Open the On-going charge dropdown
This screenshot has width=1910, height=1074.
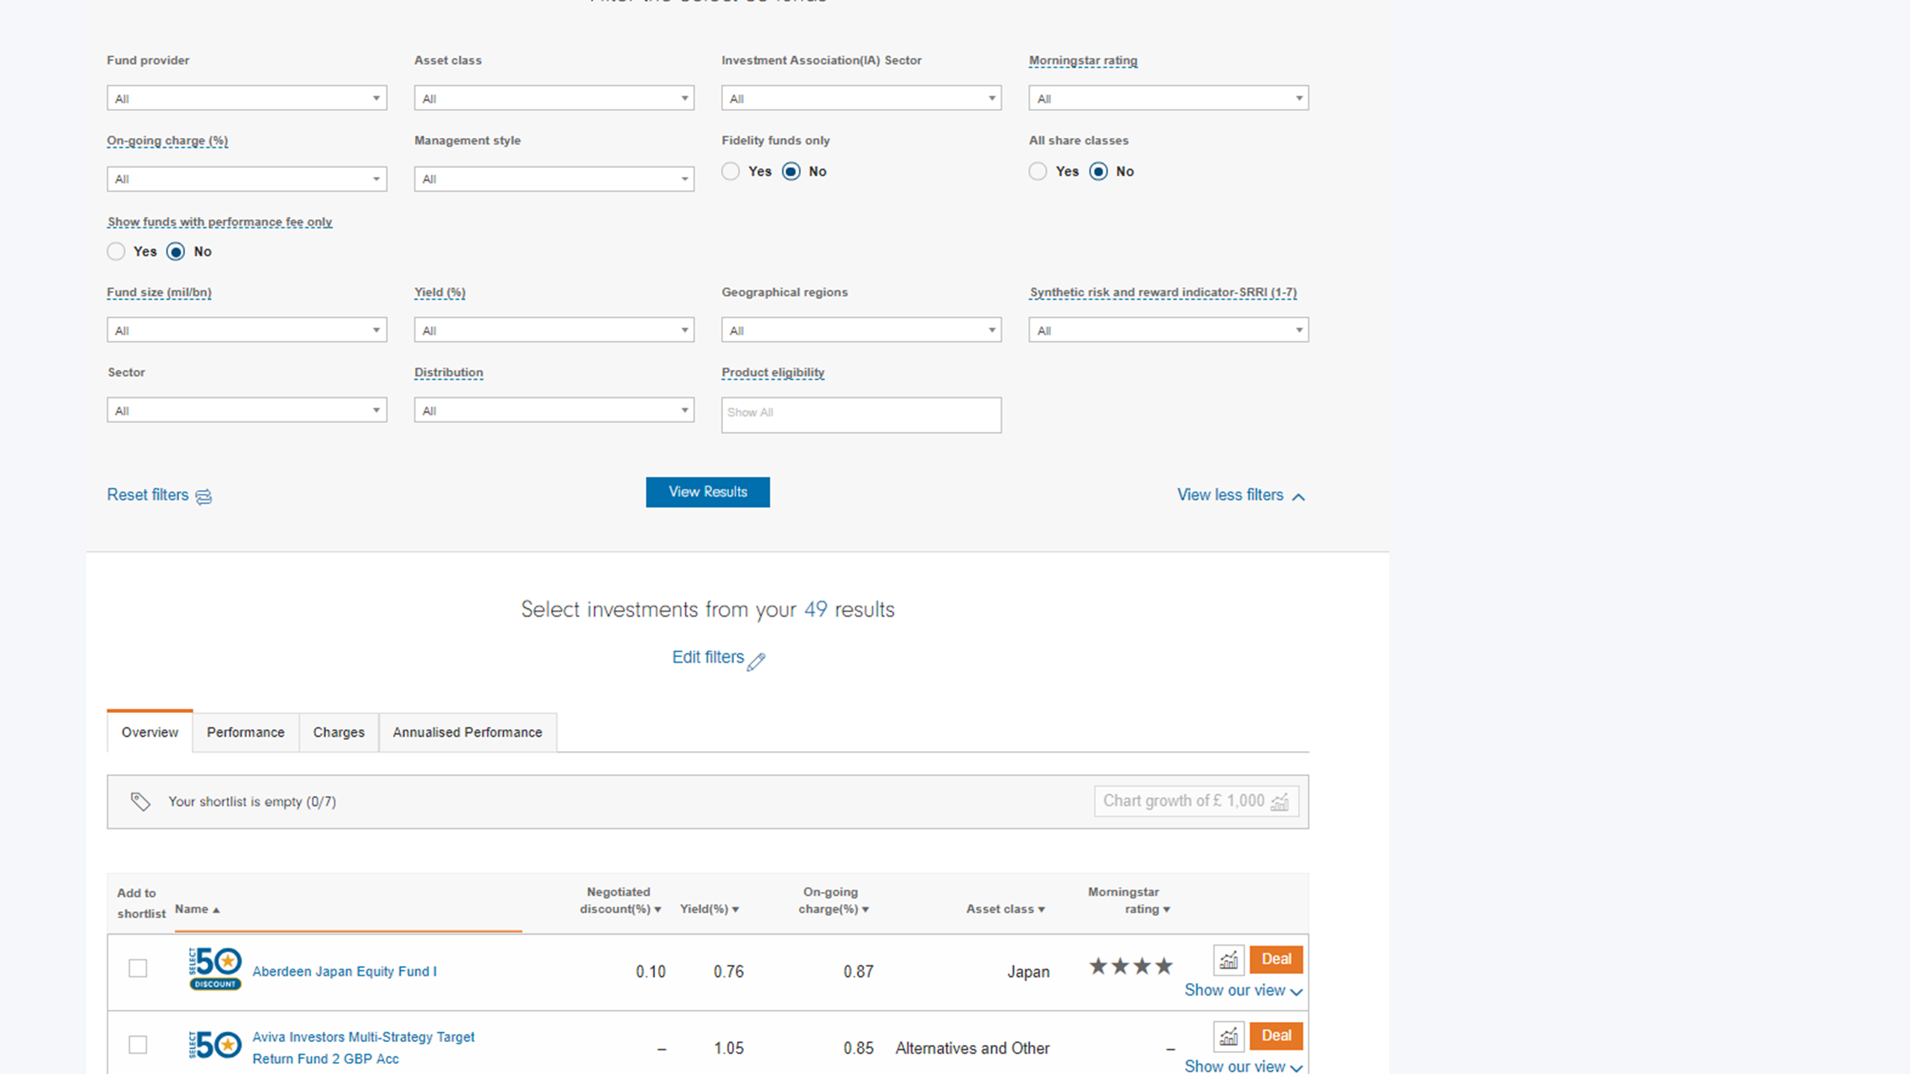click(x=247, y=179)
